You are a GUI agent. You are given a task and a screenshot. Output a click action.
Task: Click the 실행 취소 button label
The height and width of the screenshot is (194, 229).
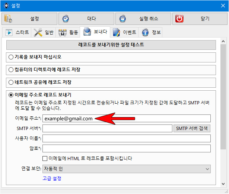click(x=149, y=19)
